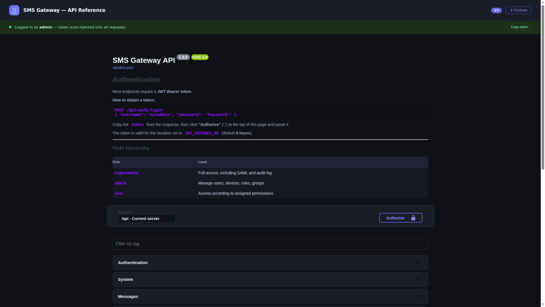Click 'Full access, including SAML and audit log'

pyautogui.click(x=235, y=173)
